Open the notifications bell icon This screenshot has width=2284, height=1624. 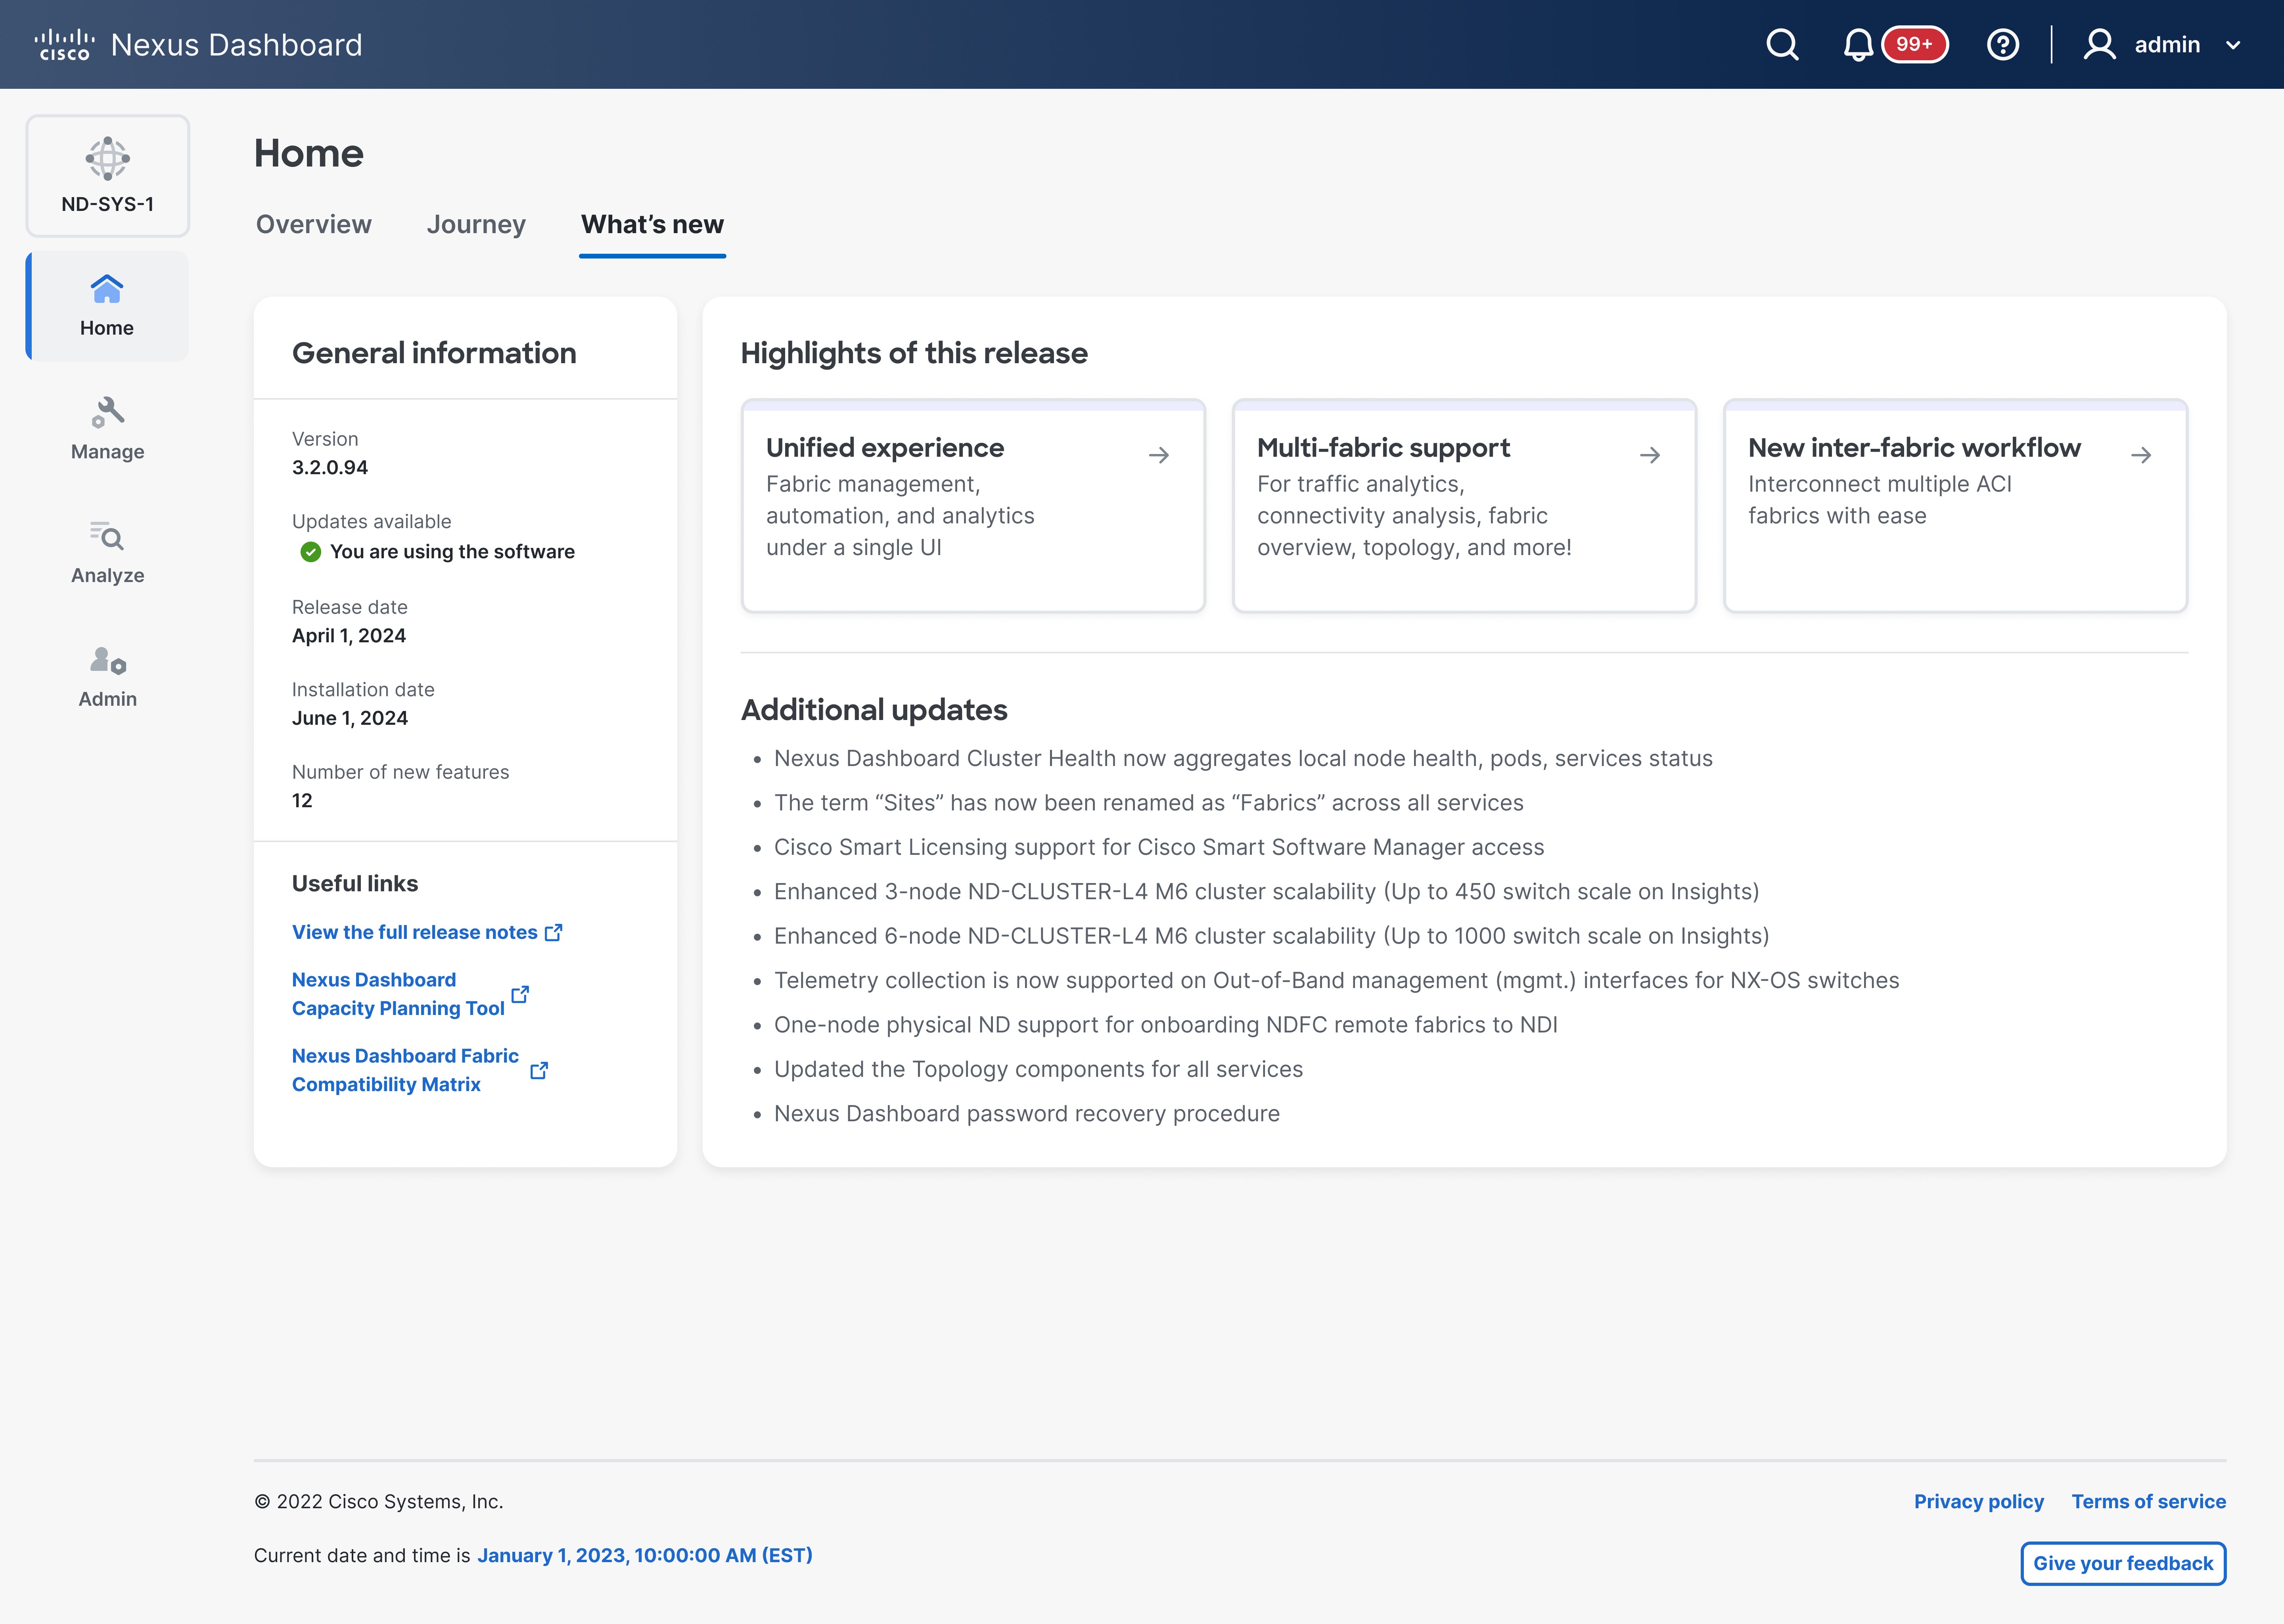[1858, 45]
